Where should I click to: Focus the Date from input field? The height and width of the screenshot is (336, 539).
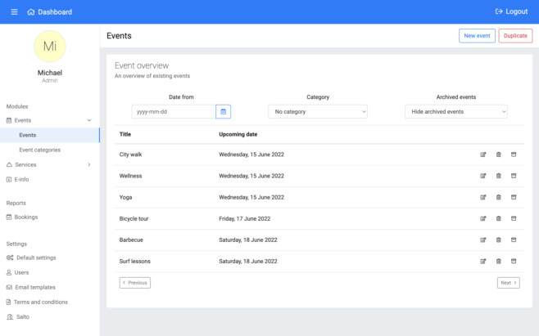(x=174, y=111)
